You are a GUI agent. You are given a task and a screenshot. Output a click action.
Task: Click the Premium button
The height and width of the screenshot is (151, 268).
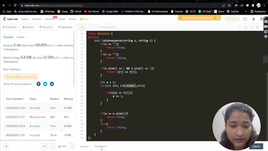point(232,19)
